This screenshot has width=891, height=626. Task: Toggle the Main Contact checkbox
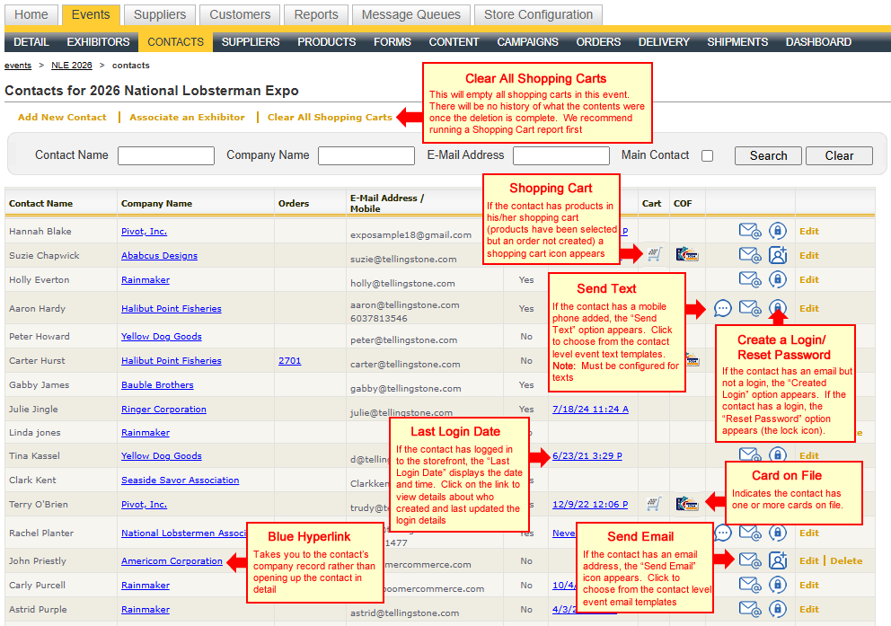708,156
